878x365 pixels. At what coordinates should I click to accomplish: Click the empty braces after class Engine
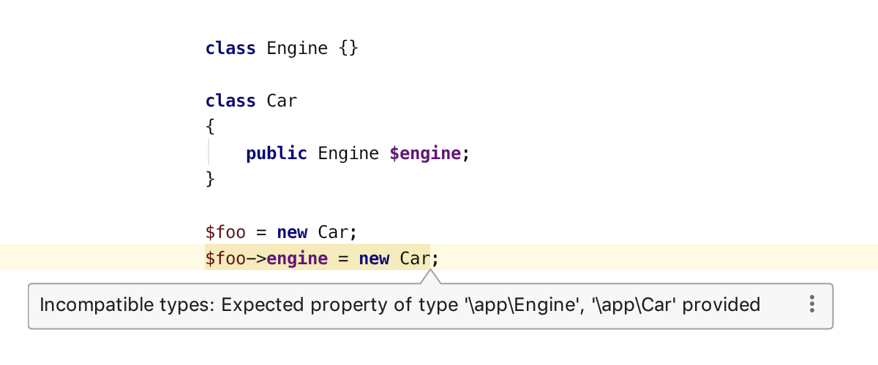point(348,49)
